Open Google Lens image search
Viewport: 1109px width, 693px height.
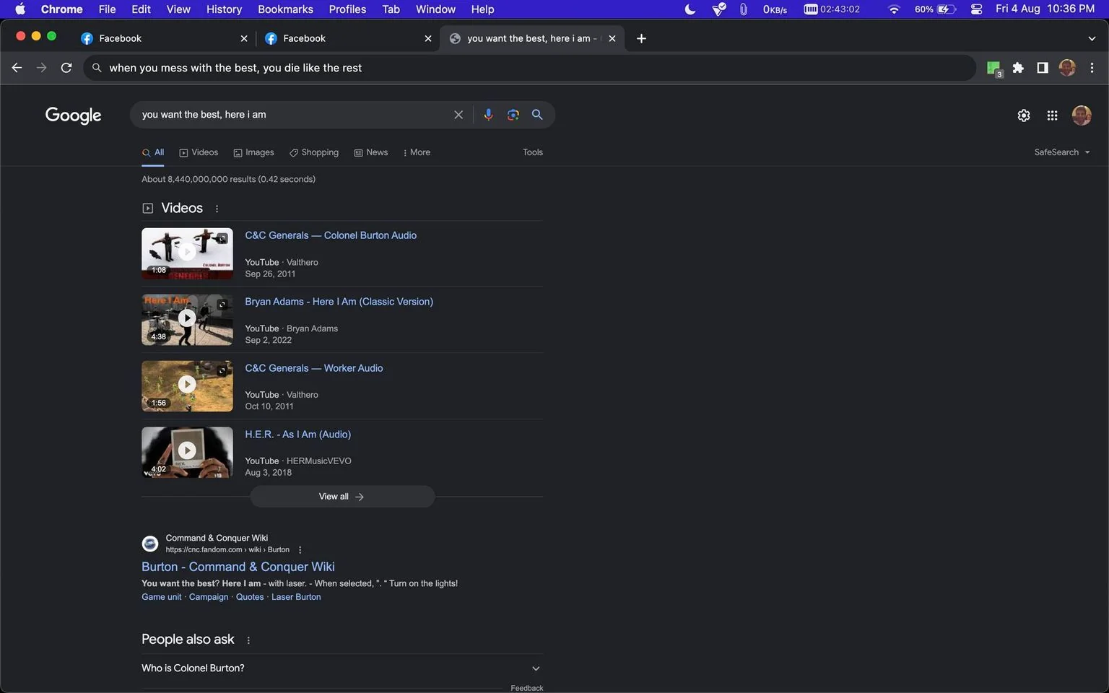tap(513, 115)
